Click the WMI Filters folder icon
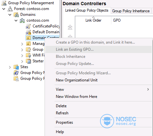 (x=28, y=55)
